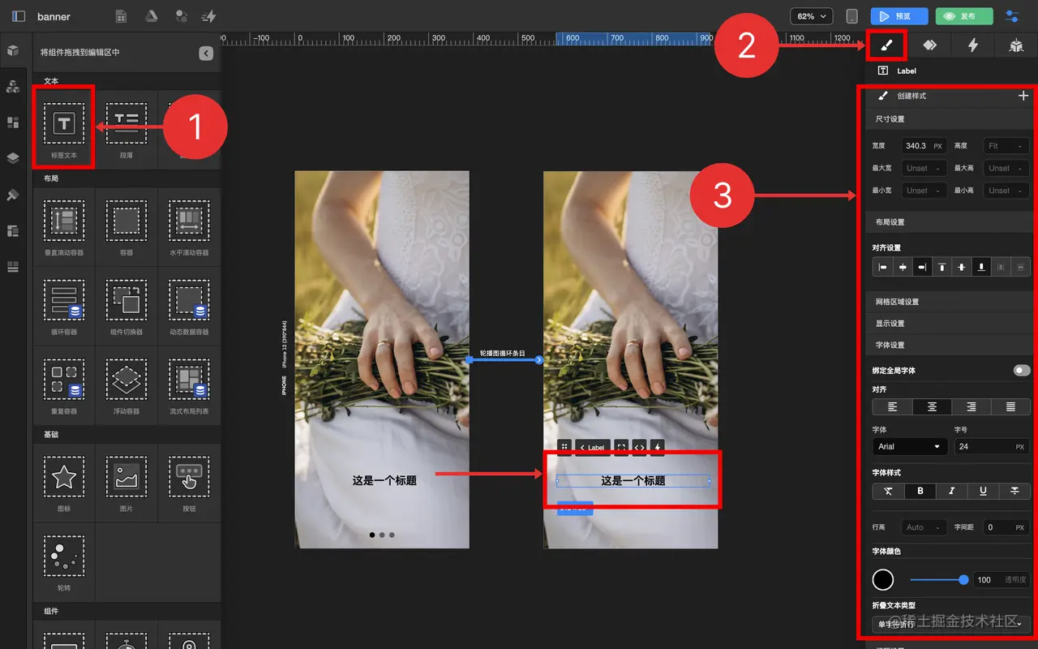
Task: Set text alignment to justify
Action: [x=1010, y=406]
